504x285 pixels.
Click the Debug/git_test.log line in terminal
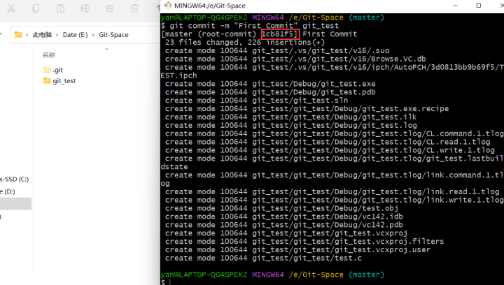pos(291,126)
